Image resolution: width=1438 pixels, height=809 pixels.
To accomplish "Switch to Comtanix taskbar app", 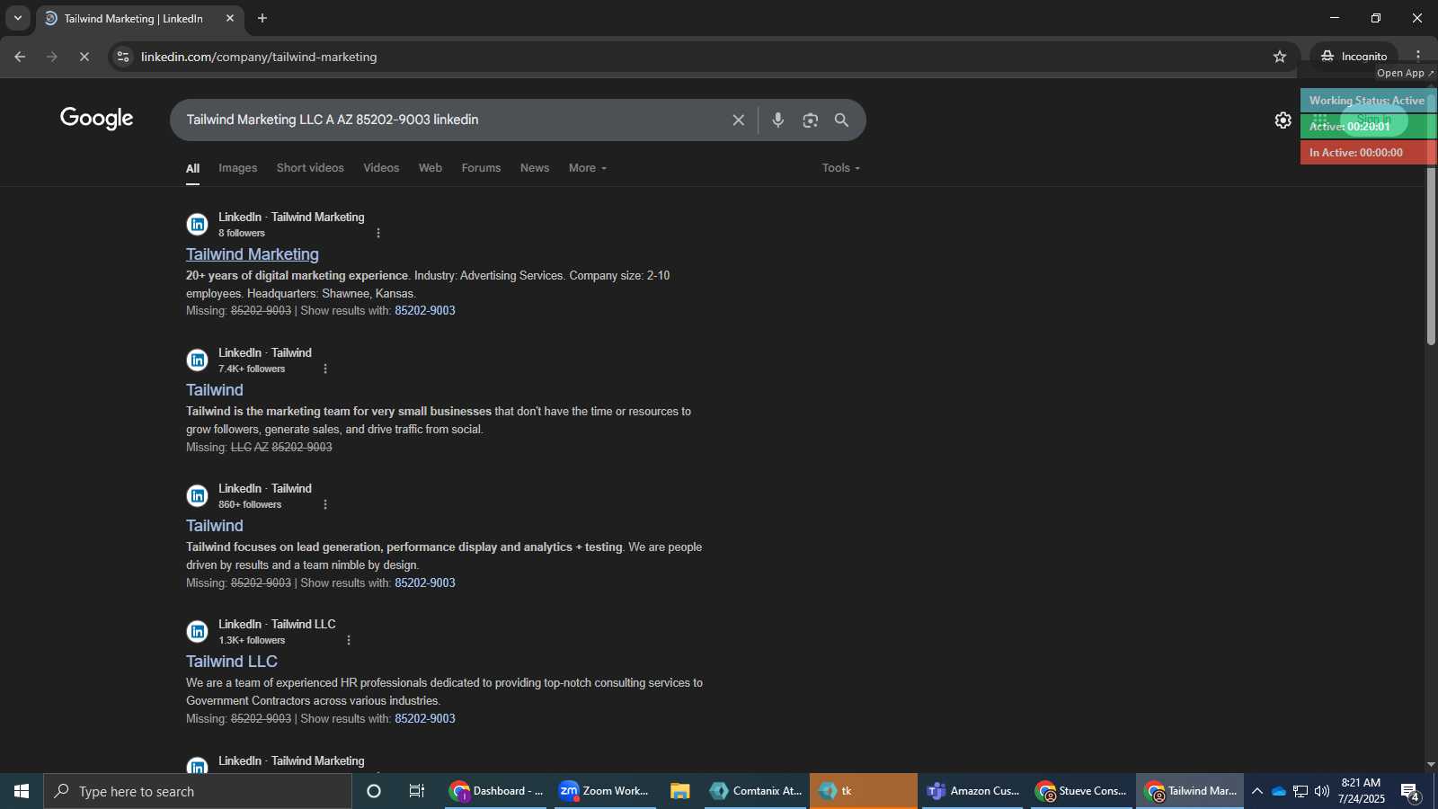I will click(x=756, y=791).
